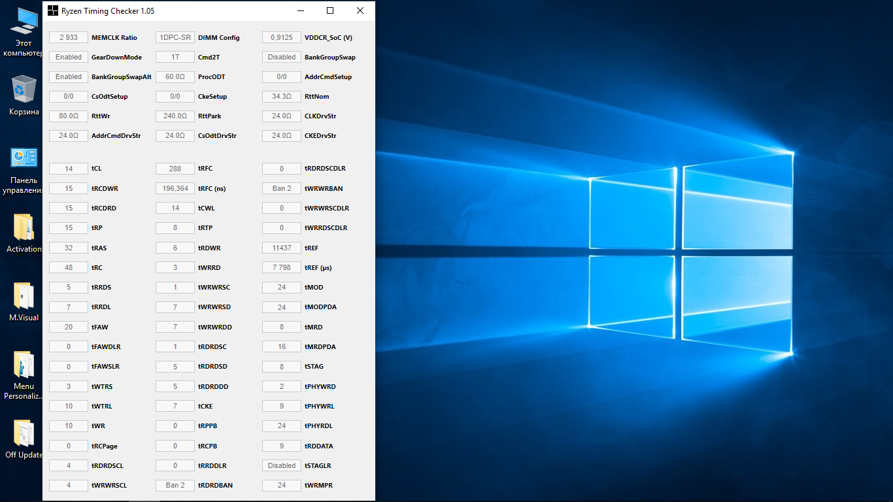Click the tRRDL value field
Image resolution: width=893 pixels, height=502 pixels.
(x=69, y=307)
